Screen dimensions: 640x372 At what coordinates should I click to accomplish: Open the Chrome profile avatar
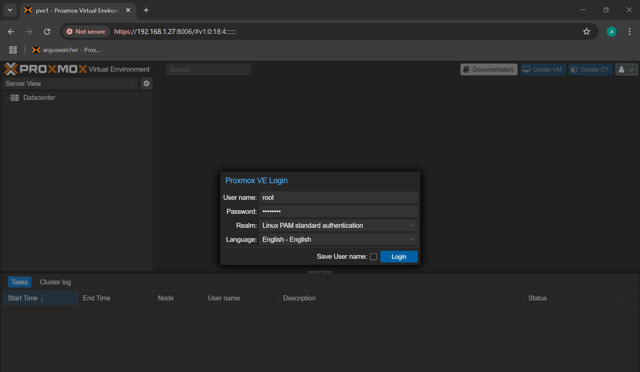pyautogui.click(x=611, y=32)
